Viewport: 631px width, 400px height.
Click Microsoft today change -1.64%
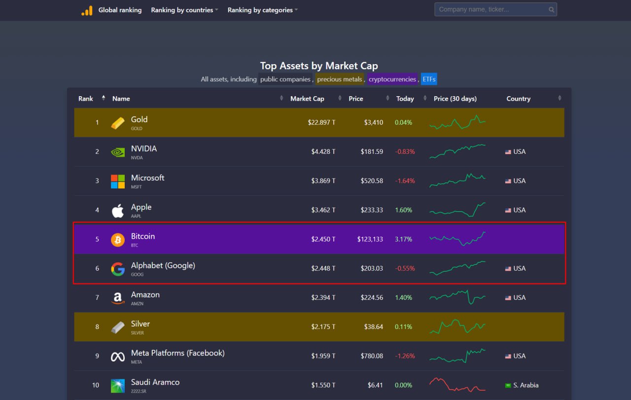405,181
